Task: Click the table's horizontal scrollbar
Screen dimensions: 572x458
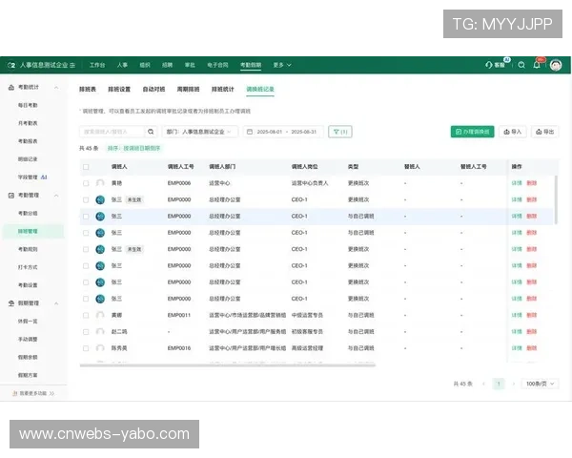Action: pyautogui.click(x=228, y=364)
